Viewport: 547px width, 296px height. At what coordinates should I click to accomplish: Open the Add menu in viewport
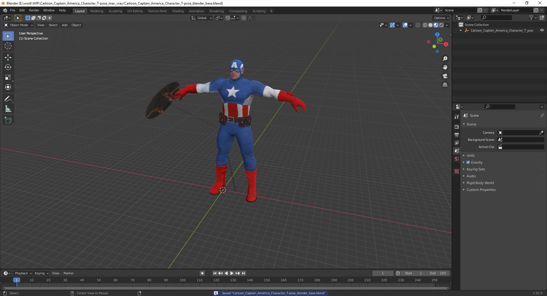(x=65, y=25)
